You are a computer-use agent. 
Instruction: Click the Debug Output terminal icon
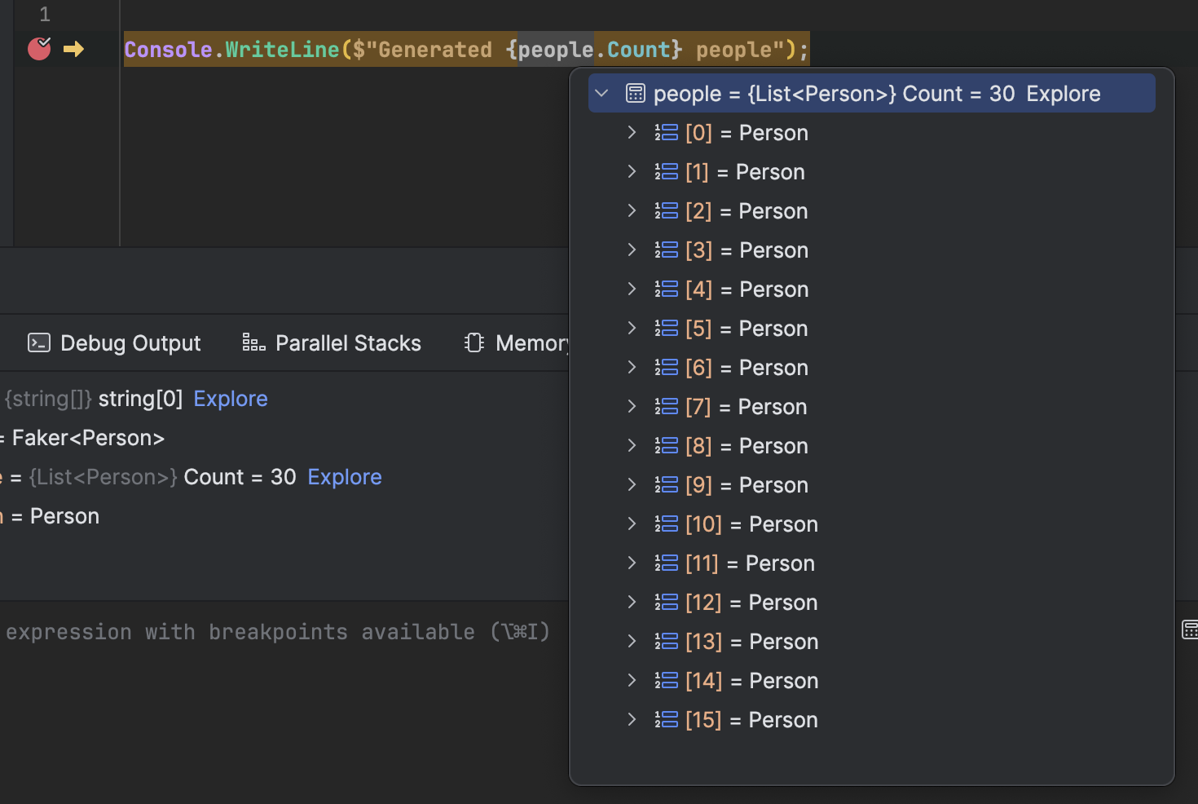coord(39,342)
